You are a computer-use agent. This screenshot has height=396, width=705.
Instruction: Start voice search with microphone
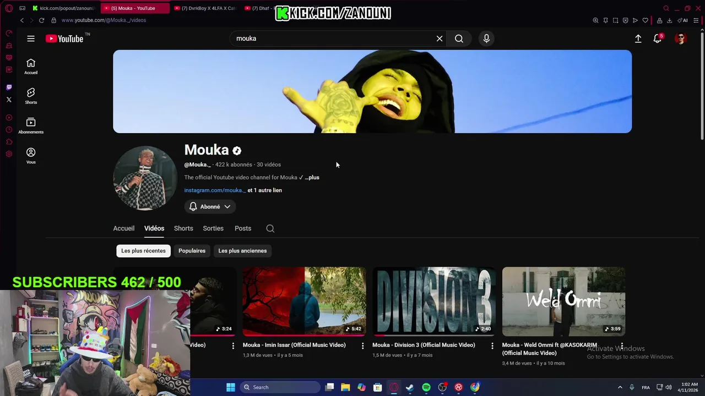[486, 38]
